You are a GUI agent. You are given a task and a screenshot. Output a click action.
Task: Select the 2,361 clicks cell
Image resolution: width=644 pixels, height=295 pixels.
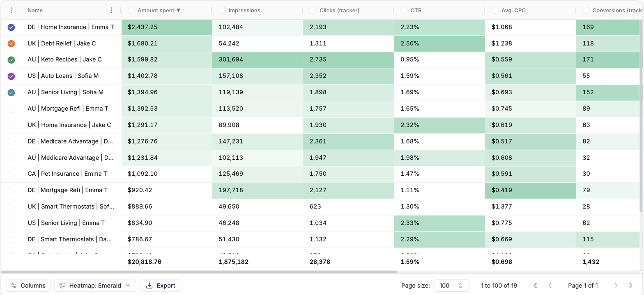tap(348, 141)
